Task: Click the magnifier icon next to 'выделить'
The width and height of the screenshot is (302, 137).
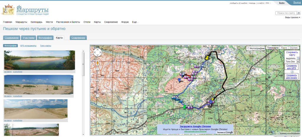Action: point(298,58)
